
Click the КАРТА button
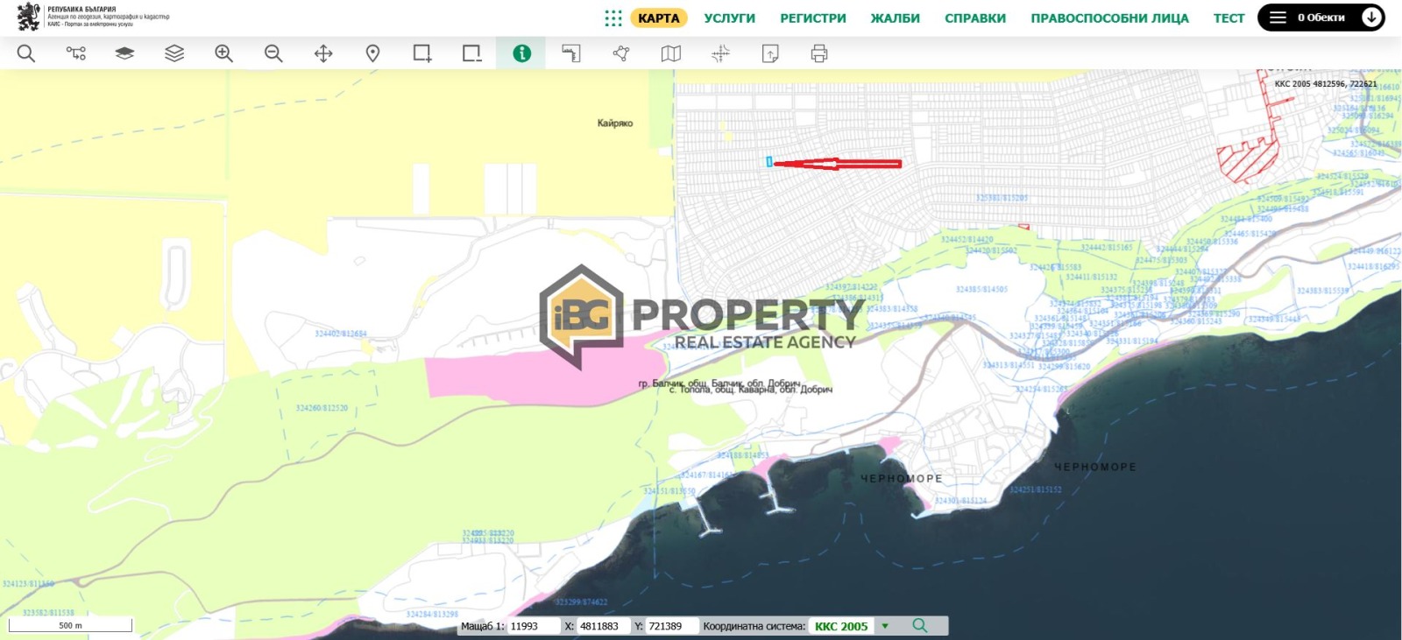[658, 18]
